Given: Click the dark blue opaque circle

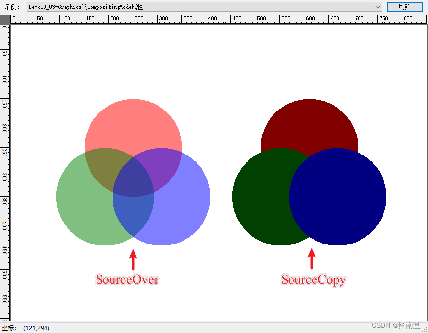Looking at the screenshot, I should [x=342, y=196].
